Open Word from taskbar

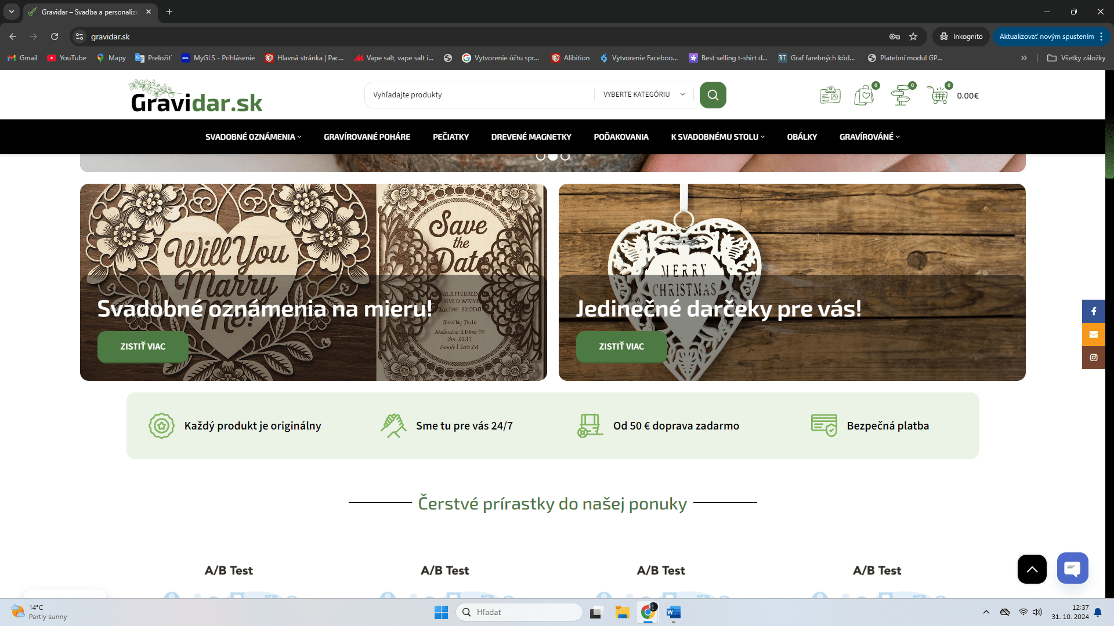674,612
